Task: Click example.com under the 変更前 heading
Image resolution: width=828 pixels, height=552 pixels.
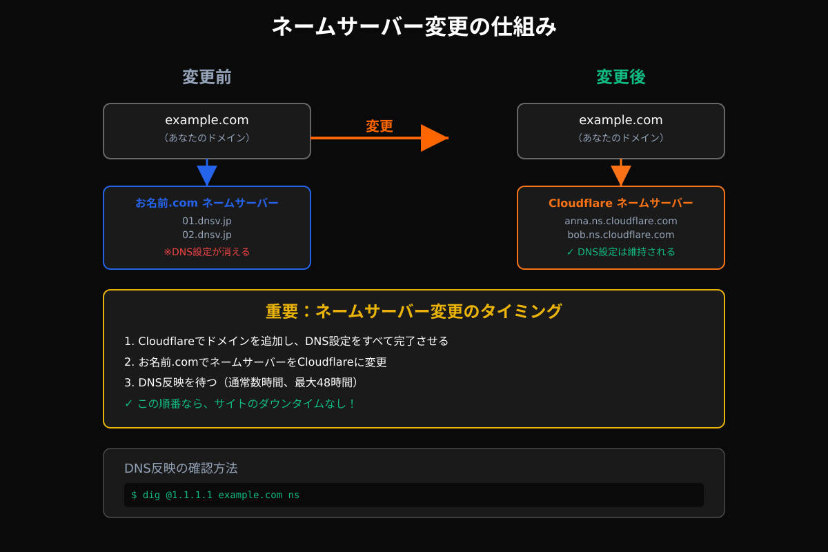Action: [x=207, y=120]
